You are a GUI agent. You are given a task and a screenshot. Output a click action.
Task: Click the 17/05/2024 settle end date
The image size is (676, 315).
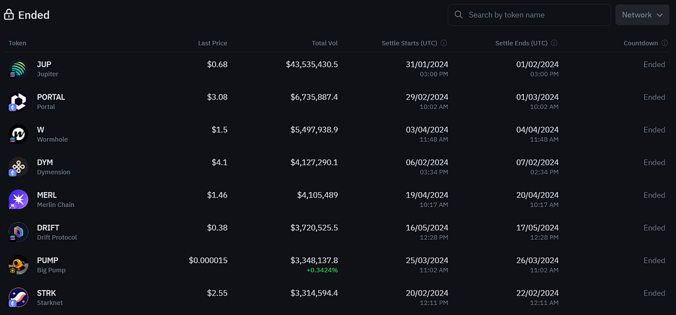[x=537, y=228]
